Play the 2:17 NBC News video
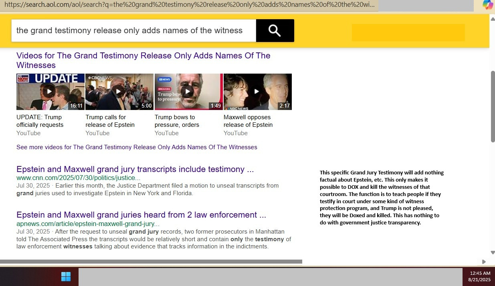The height and width of the screenshot is (286, 495). click(258, 92)
